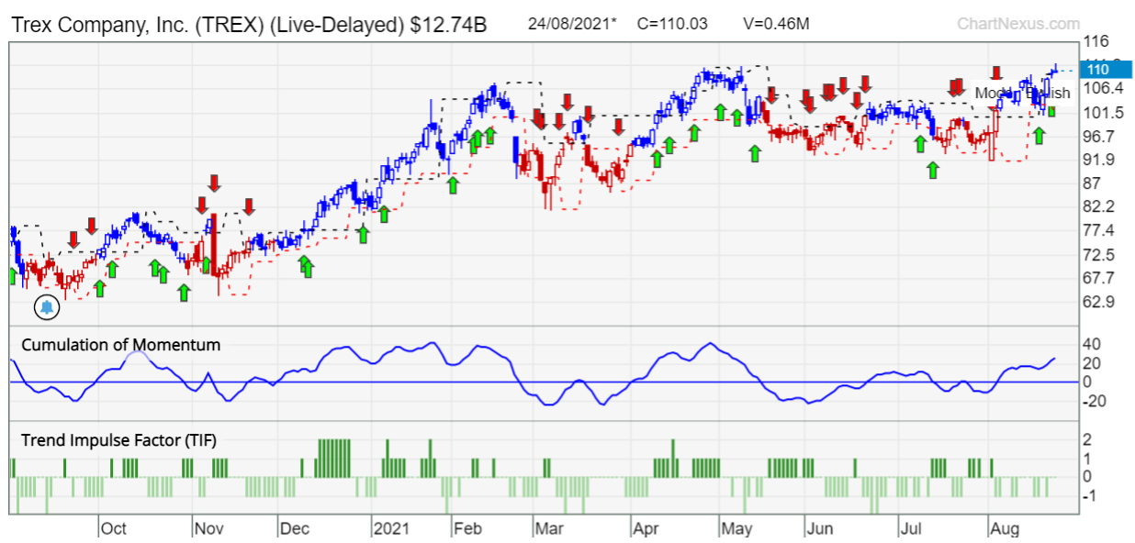
Task: Click the Bullish signal tooltip near August
Action: [1022, 93]
